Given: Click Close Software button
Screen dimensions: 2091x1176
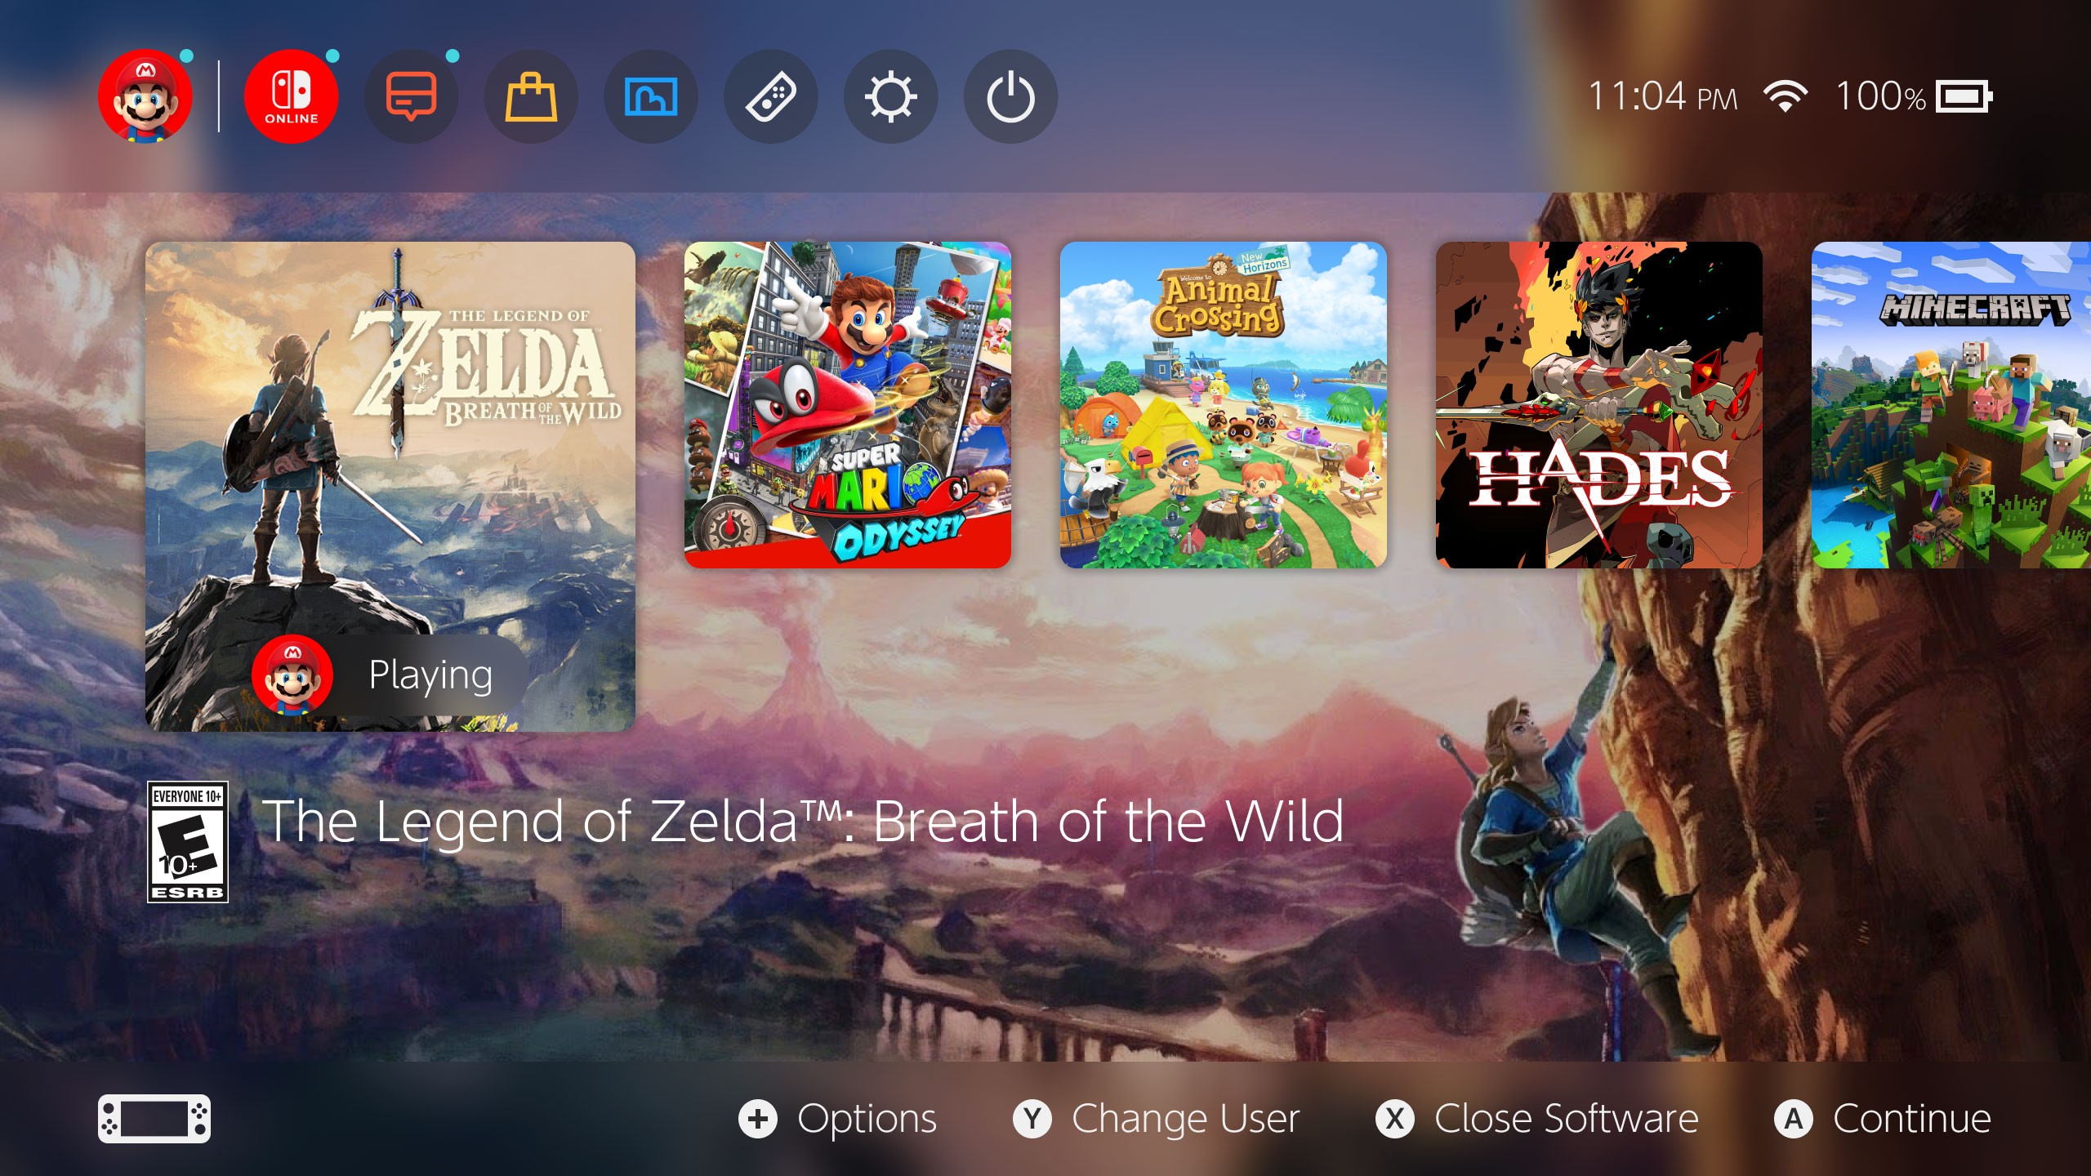Looking at the screenshot, I should pyautogui.click(x=1537, y=1119).
